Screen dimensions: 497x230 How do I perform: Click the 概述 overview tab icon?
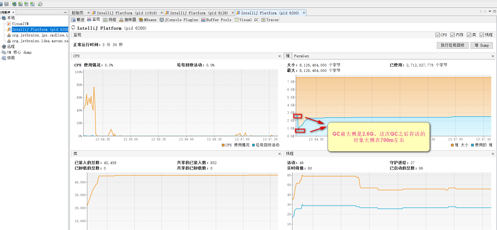pos(74,20)
